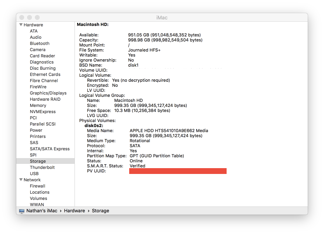
Task: Click the disk0s2 physical volume heading
Action: pyautogui.click(x=94, y=126)
